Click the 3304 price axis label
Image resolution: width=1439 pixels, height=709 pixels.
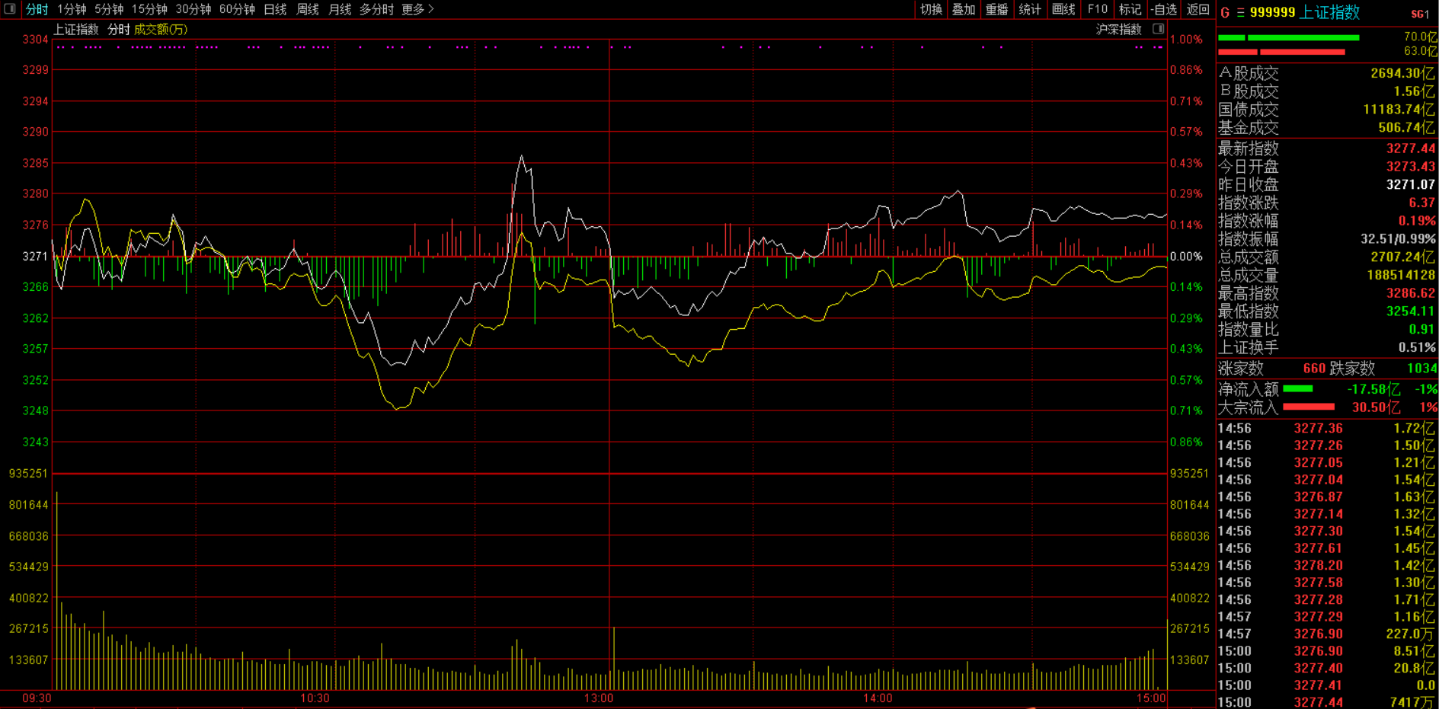coord(35,40)
